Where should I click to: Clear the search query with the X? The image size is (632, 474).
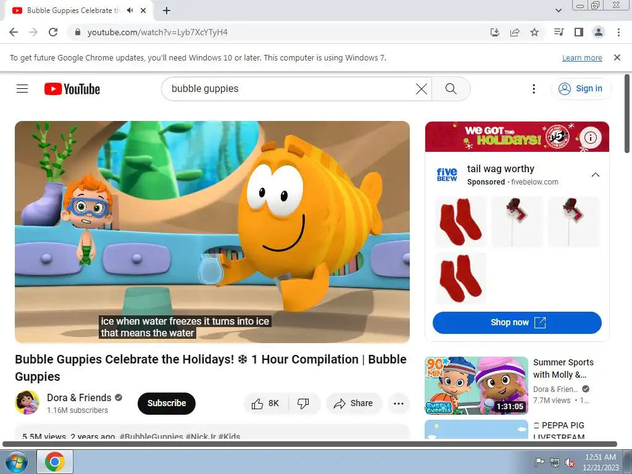pos(421,89)
